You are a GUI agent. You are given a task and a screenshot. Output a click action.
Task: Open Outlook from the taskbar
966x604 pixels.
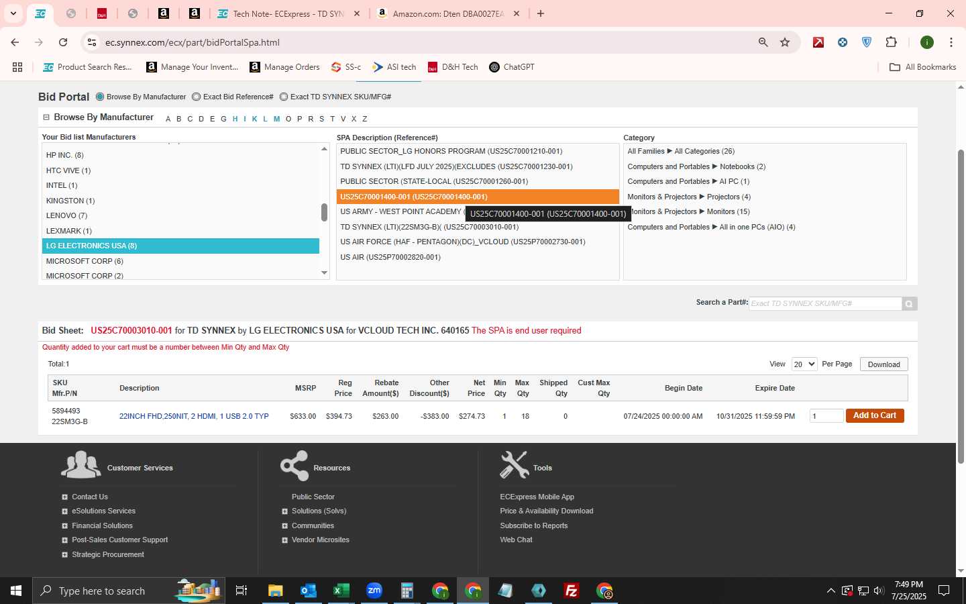point(308,591)
